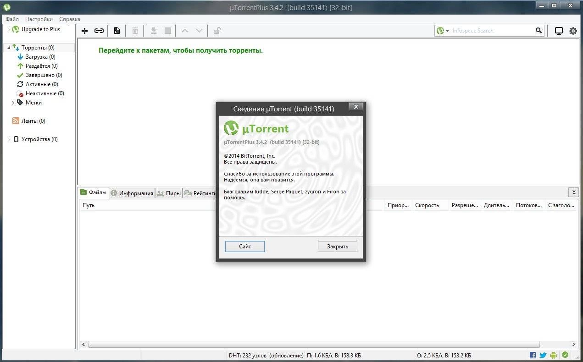Open torrent from URL link
Viewport: 583px width, 362px height.
click(x=99, y=31)
